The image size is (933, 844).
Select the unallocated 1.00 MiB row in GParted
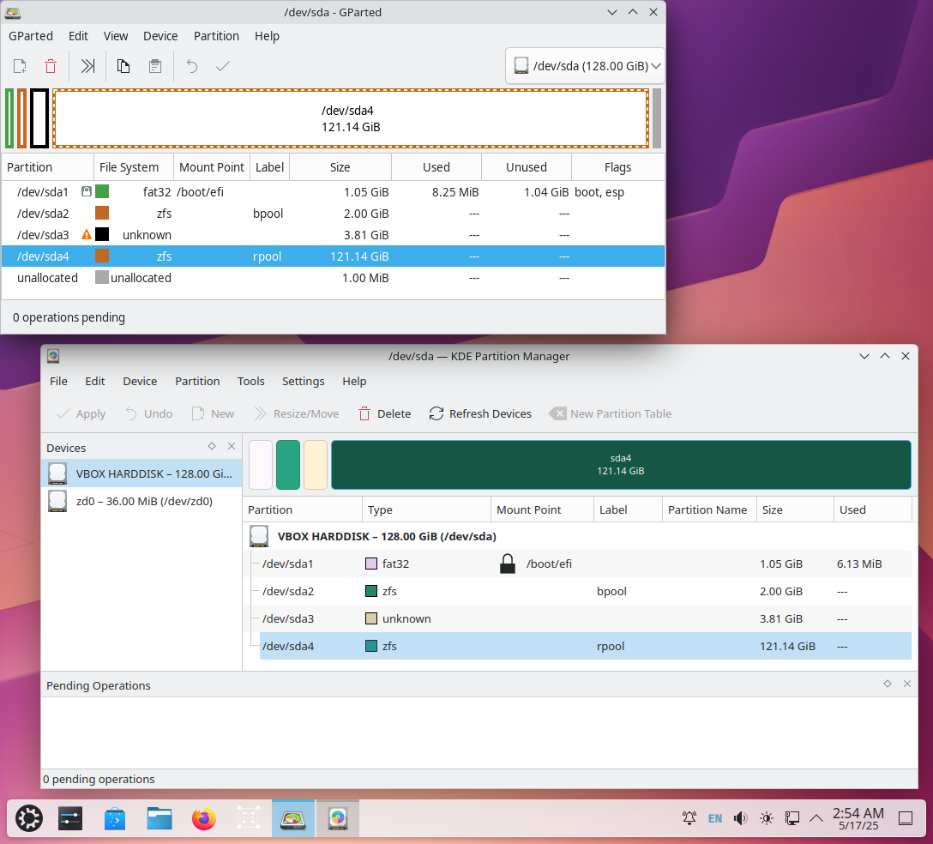tap(333, 277)
